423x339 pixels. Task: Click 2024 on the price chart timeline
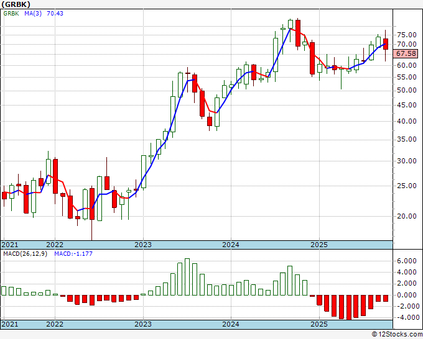[x=231, y=245]
